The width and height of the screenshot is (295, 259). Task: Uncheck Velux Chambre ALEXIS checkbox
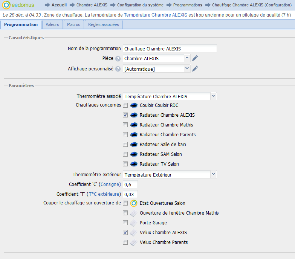pos(125,233)
